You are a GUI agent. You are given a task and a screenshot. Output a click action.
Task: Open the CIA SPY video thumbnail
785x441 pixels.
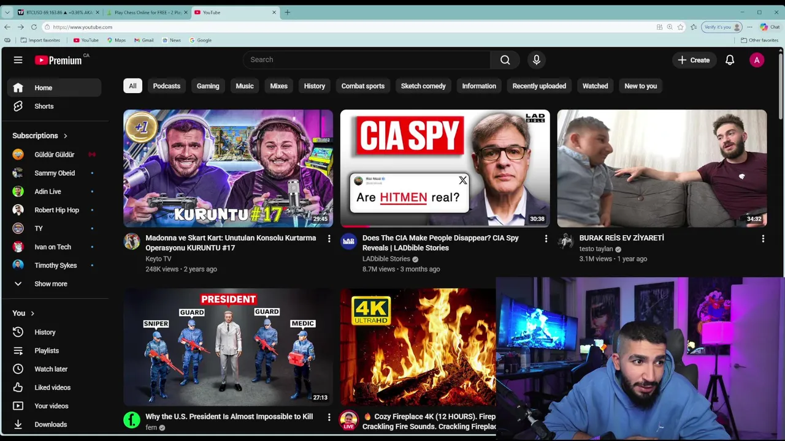coord(445,168)
